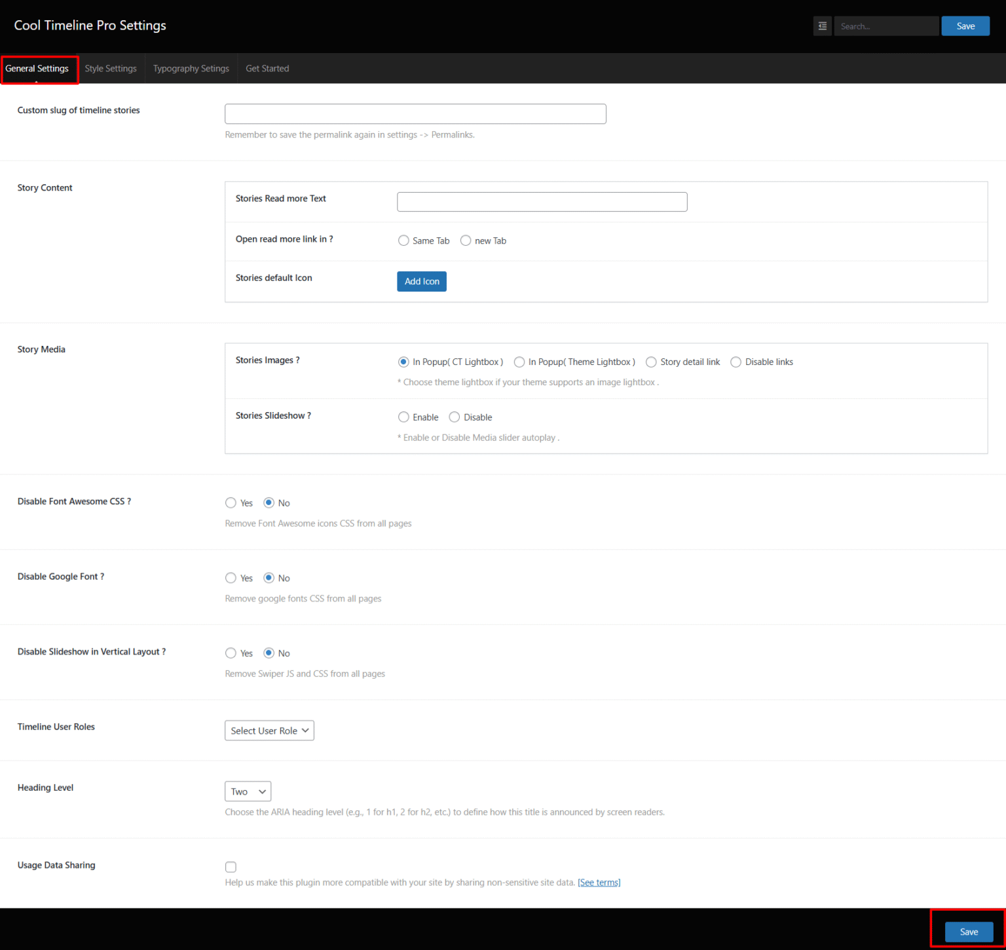Open the Heading Level dropdown
Viewport: 1006px width, 950px height.
click(x=248, y=791)
